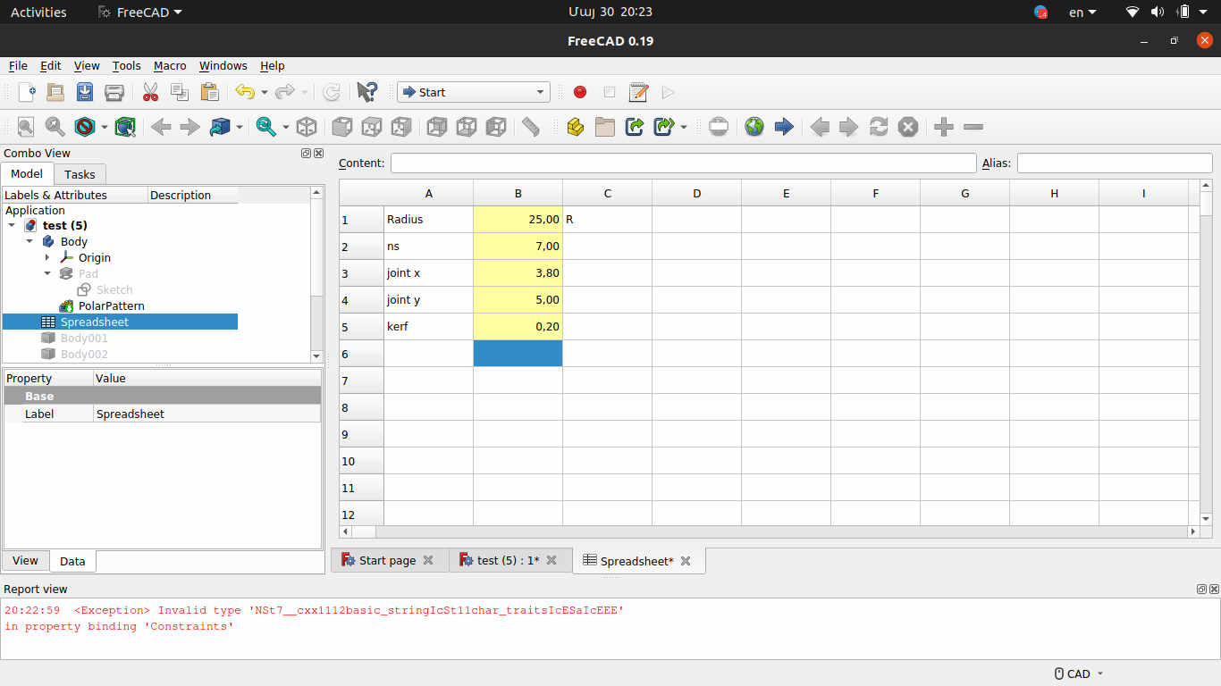Open the Activities overview
The height and width of the screenshot is (686, 1221).
(38, 13)
